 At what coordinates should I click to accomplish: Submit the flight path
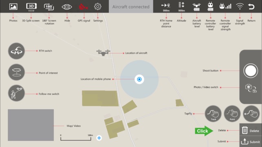251,141
